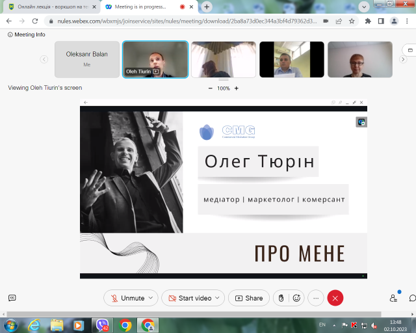This screenshot has height=333, width=416.
Task: Open the tab search dropdown
Action: click(364, 7)
